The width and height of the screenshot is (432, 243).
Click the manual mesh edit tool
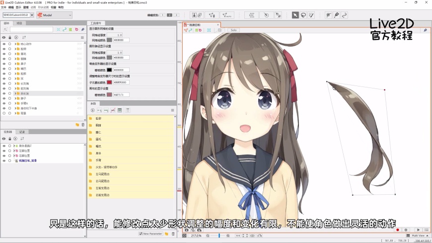tap(212, 15)
